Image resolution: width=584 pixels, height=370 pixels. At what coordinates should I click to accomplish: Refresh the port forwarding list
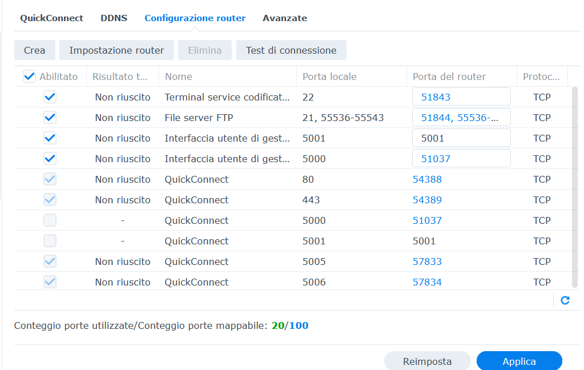pyautogui.click(x=565, y=300)
